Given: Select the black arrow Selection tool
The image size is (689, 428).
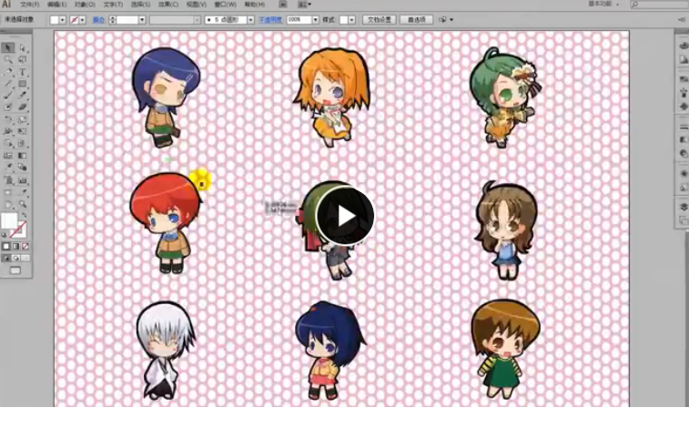Looking at the screenshot, I should [x=8, y=48].
